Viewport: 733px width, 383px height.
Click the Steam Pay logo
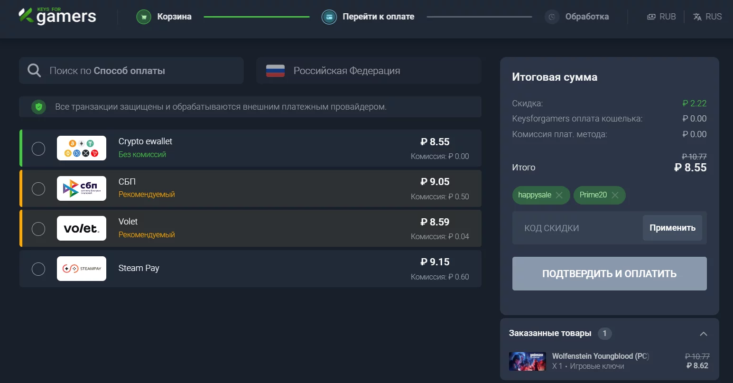pos(82,269)
